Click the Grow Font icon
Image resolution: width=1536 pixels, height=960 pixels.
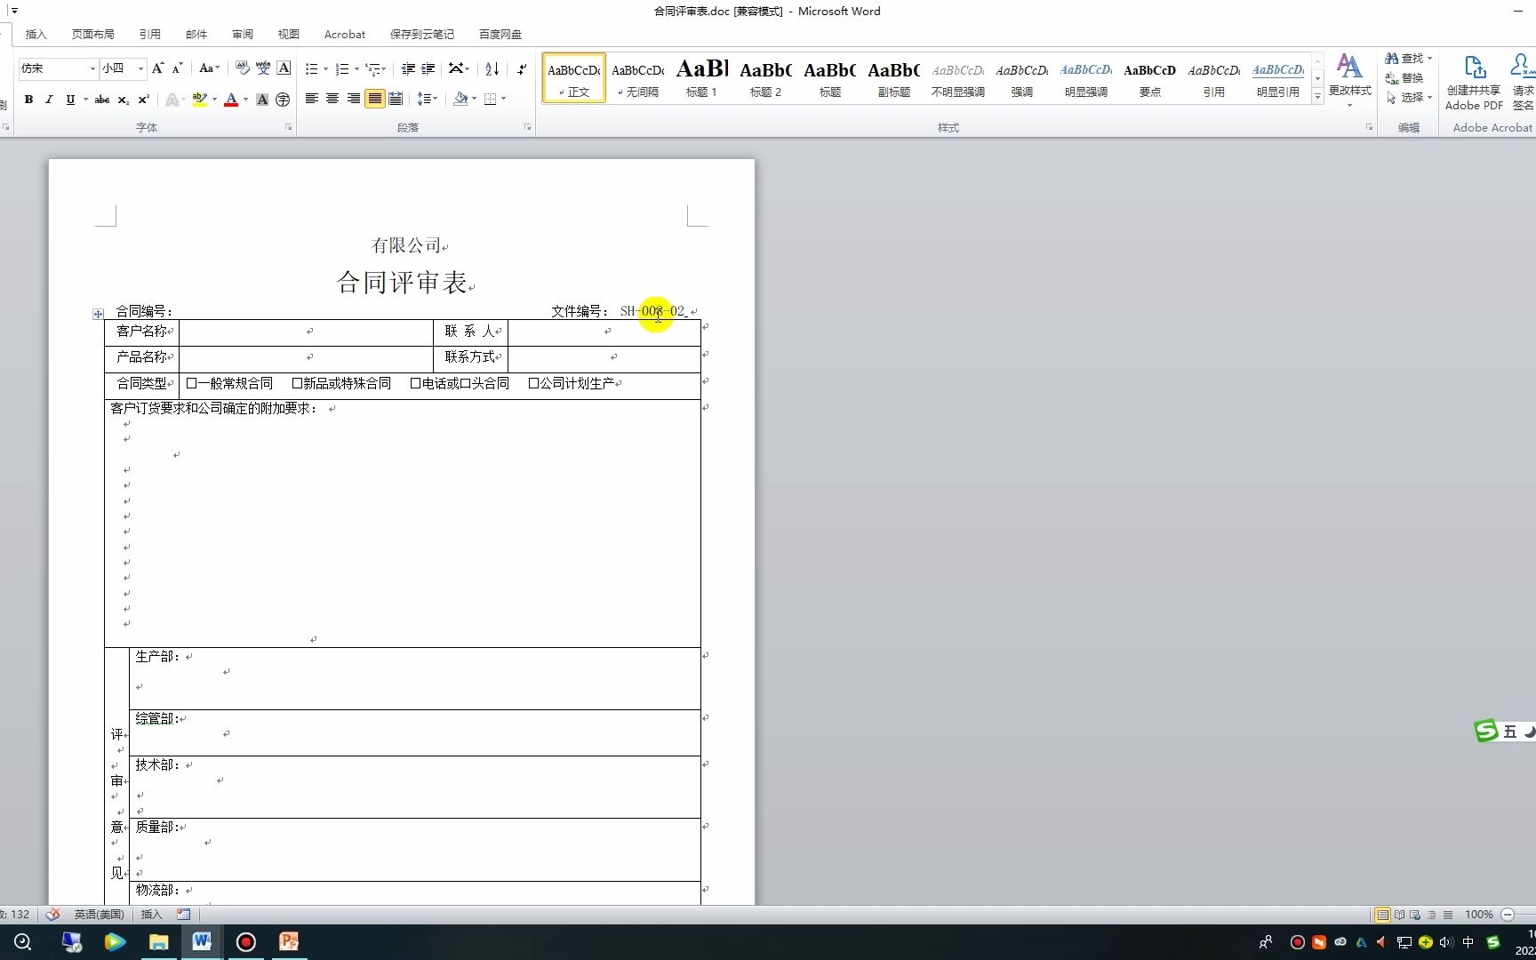point(157,68)
